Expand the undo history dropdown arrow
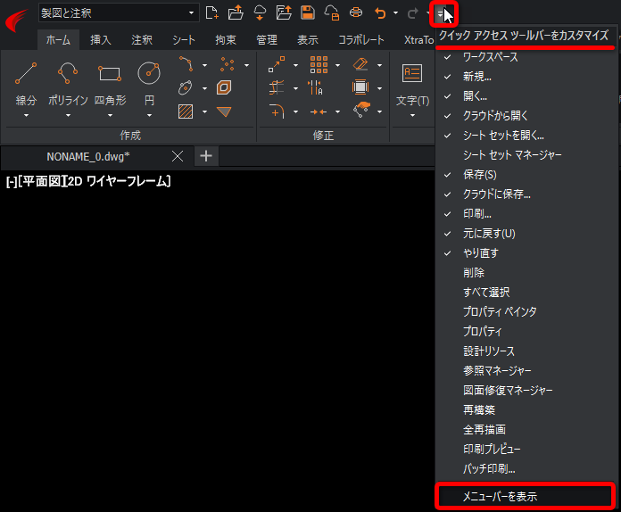The image size is (621, 512). [395, 13]
